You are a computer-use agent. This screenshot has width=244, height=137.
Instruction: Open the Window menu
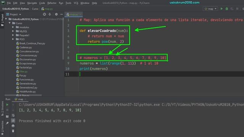coord(85,3)
